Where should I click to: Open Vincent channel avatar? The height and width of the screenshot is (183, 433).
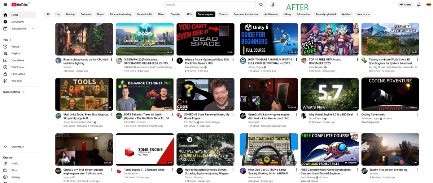pos(58,60)
